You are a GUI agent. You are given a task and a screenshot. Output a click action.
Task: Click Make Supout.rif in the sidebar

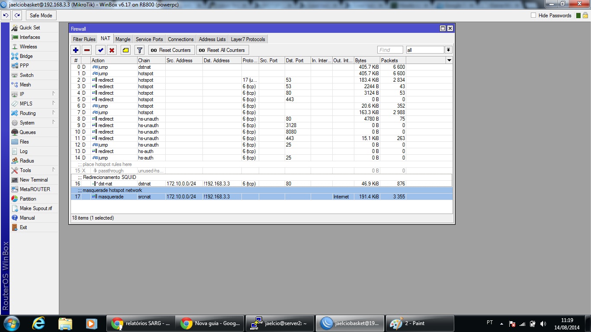[x=34, y=208]
